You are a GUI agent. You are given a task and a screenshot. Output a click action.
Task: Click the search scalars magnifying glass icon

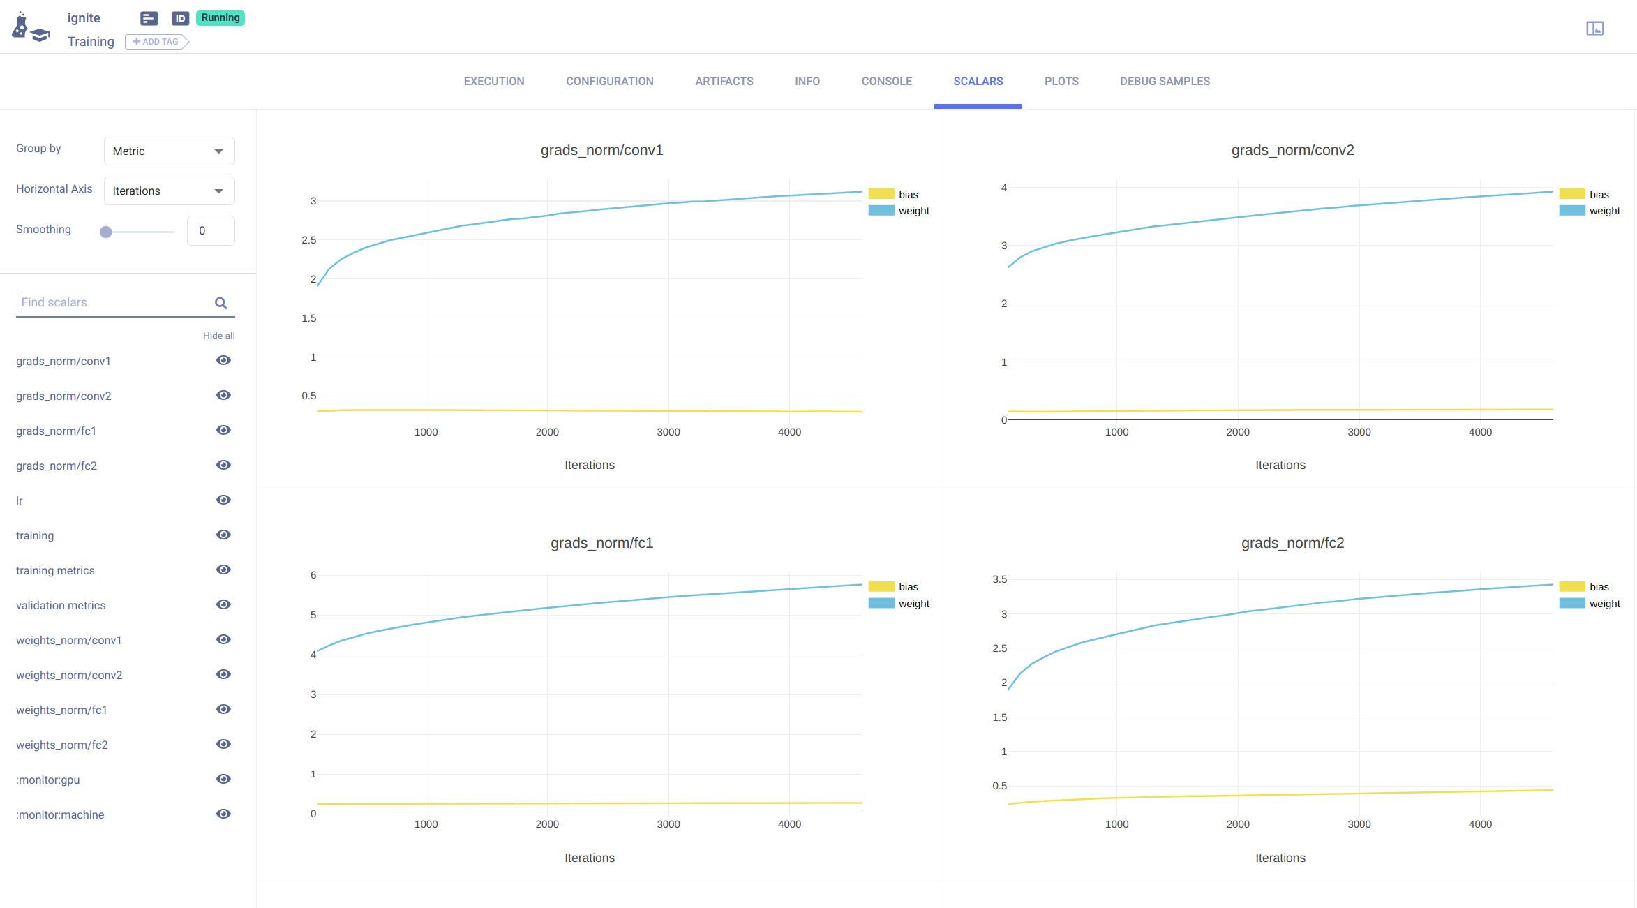[x=223, y=302]
